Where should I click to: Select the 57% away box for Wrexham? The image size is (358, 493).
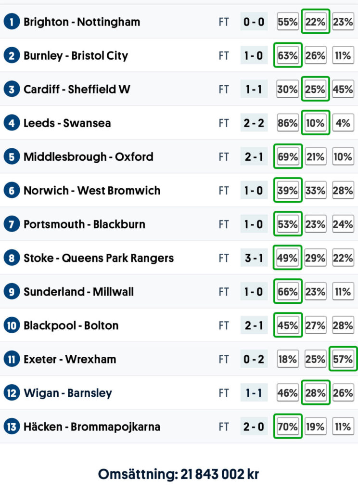click(x=343, y=359)
